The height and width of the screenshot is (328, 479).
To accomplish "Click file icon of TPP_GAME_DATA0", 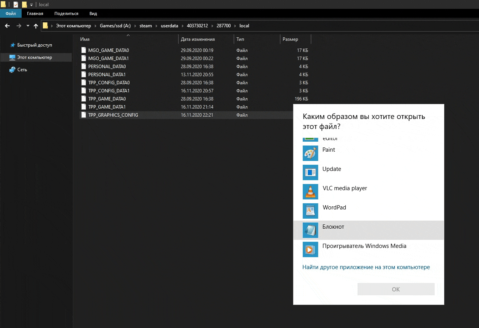I will pyautogui.click(x=84, y=99).
